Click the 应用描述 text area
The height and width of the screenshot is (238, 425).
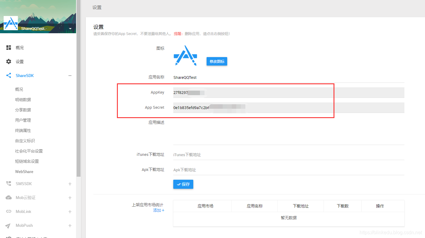(x=289, y=131)
